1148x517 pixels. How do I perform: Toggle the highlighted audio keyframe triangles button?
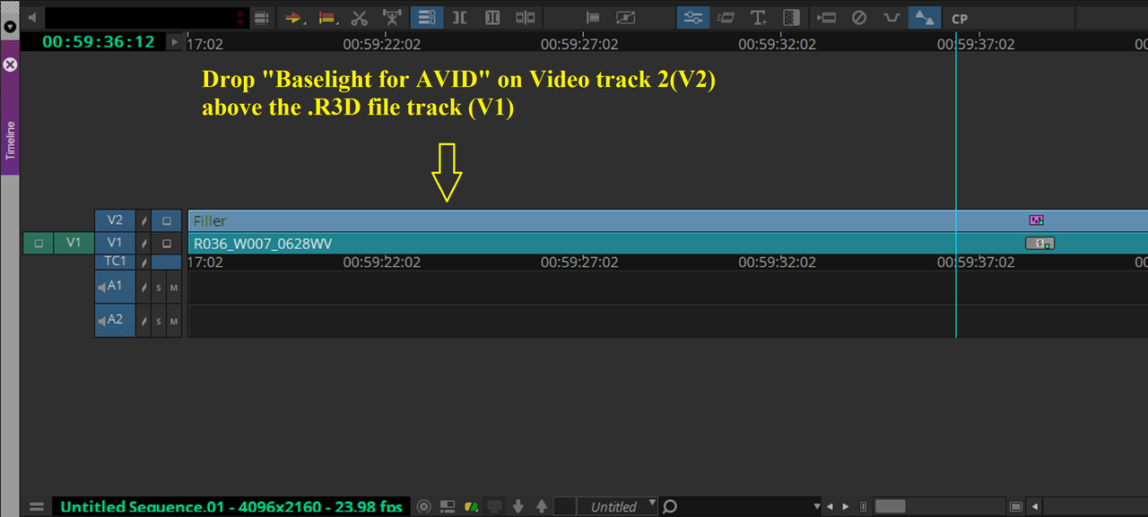coord(924,17)
